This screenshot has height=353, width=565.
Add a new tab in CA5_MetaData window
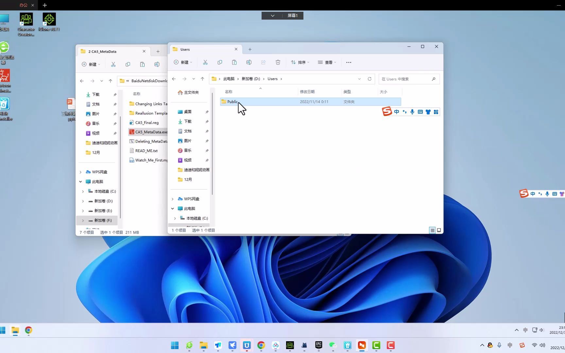[x=158, y=51]
